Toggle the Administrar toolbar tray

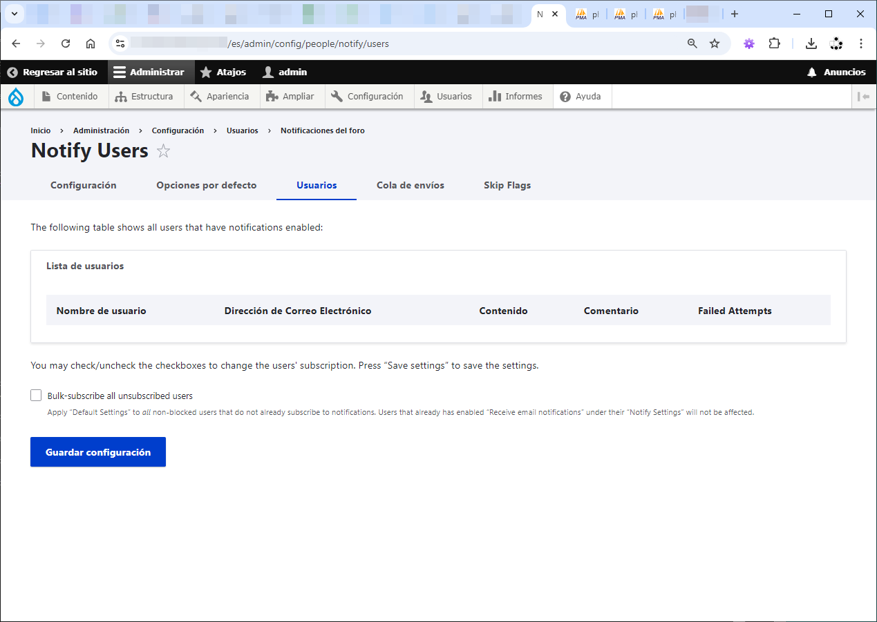tap(149, 72)
